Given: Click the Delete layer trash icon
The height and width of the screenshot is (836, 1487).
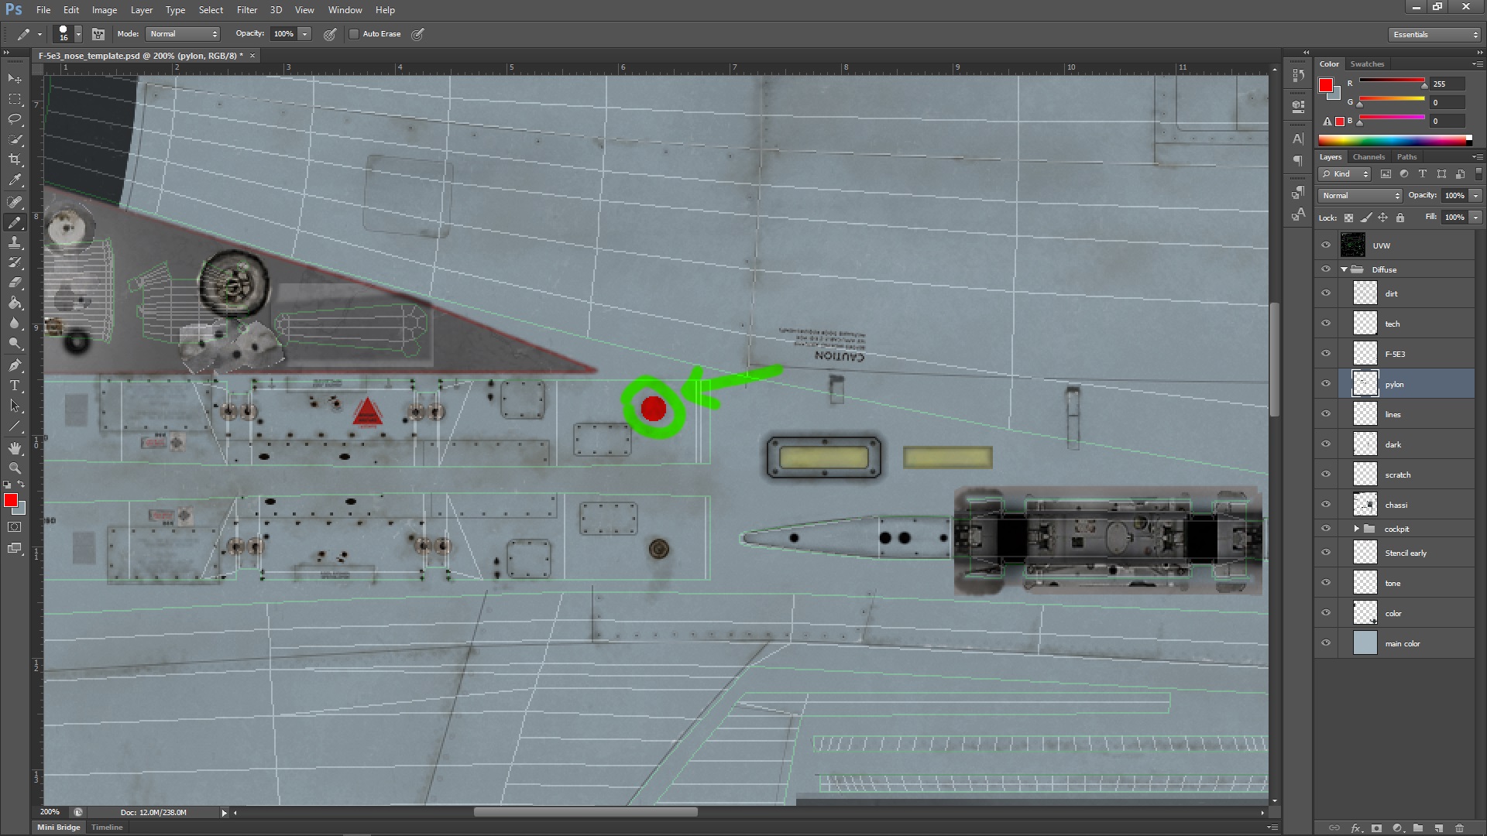Looking at the screenshot, I should click(1459, 828).
